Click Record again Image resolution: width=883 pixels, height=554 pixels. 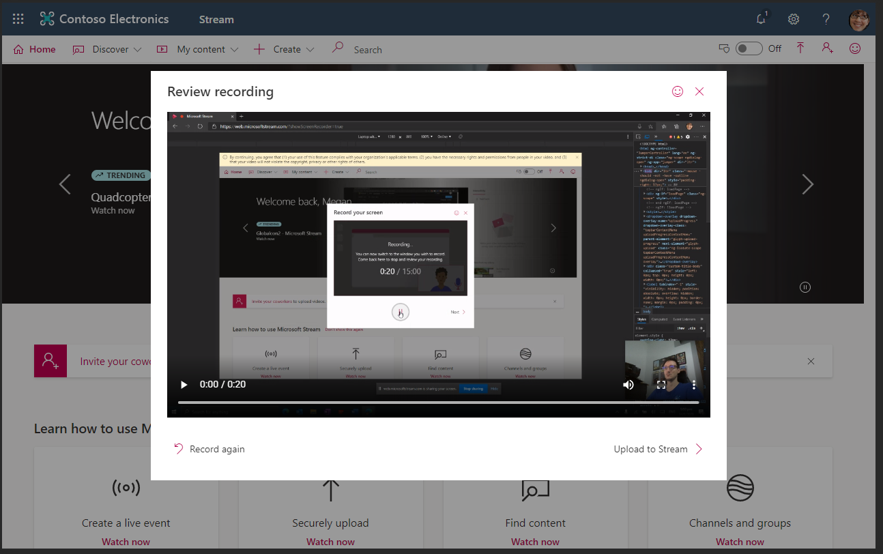[x=209, y=449]
